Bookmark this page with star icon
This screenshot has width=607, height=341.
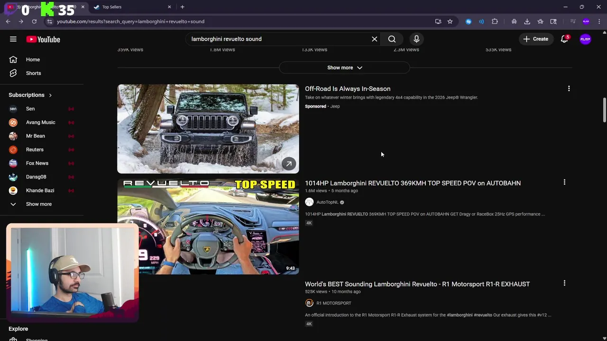(x=450, y=21)
